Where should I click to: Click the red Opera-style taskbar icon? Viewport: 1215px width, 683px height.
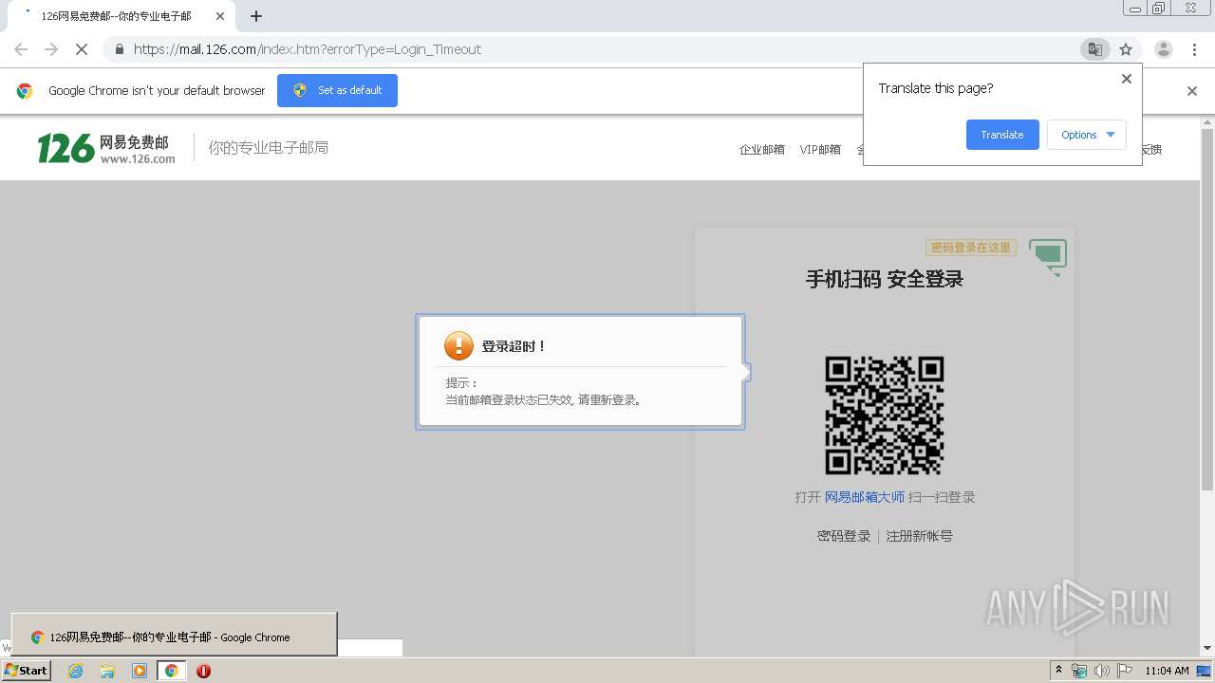(203, 671)
